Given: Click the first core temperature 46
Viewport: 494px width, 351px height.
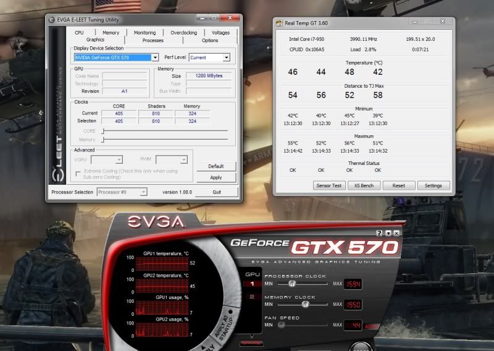Looking at the screenshot, I should [293, 72].
